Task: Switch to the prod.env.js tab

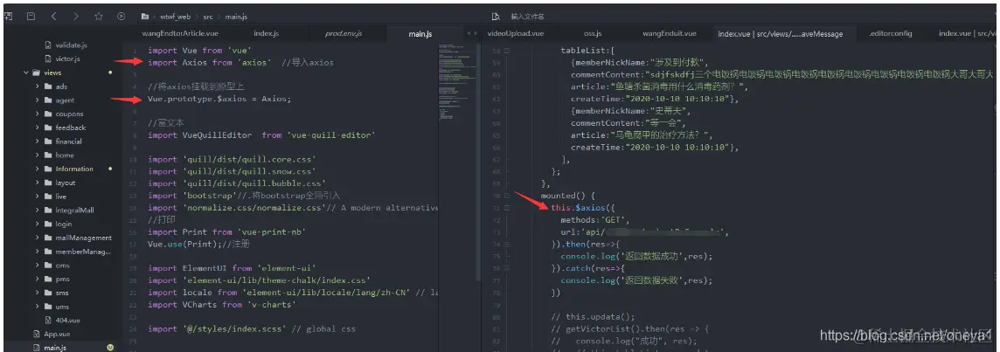Action: point(344,33)
